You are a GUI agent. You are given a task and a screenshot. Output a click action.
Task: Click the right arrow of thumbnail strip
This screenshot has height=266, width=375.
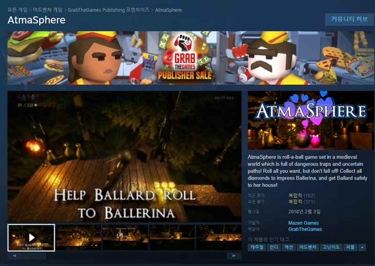[x=234, y=256]
